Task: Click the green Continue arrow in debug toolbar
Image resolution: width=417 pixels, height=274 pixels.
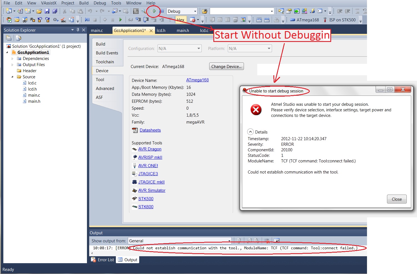Action: [120, 20]
